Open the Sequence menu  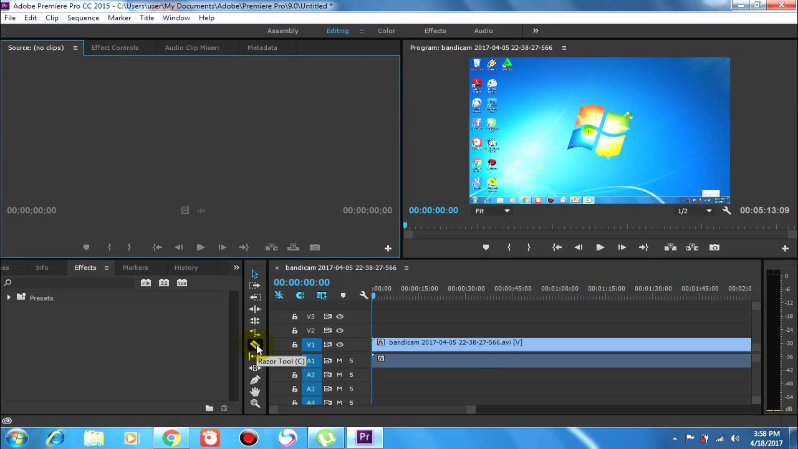(83, 17)
